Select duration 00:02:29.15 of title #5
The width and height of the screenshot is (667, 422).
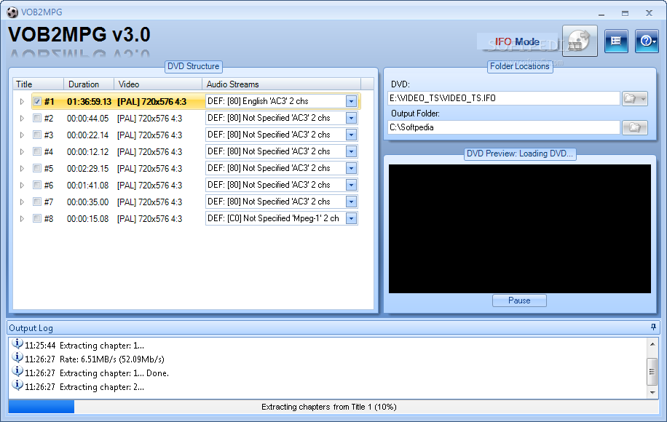[87, 169]
